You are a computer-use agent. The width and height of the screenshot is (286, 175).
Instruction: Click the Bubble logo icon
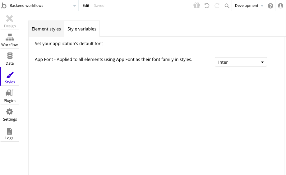[x=4, y=6]
